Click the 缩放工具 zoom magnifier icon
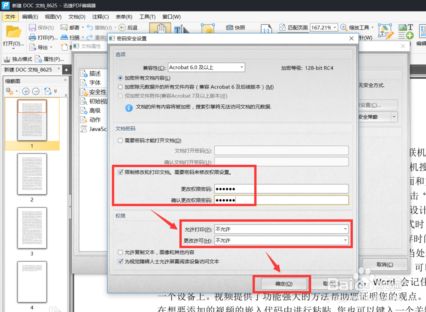Screen dimensions: 426x312 click(343, 27)
